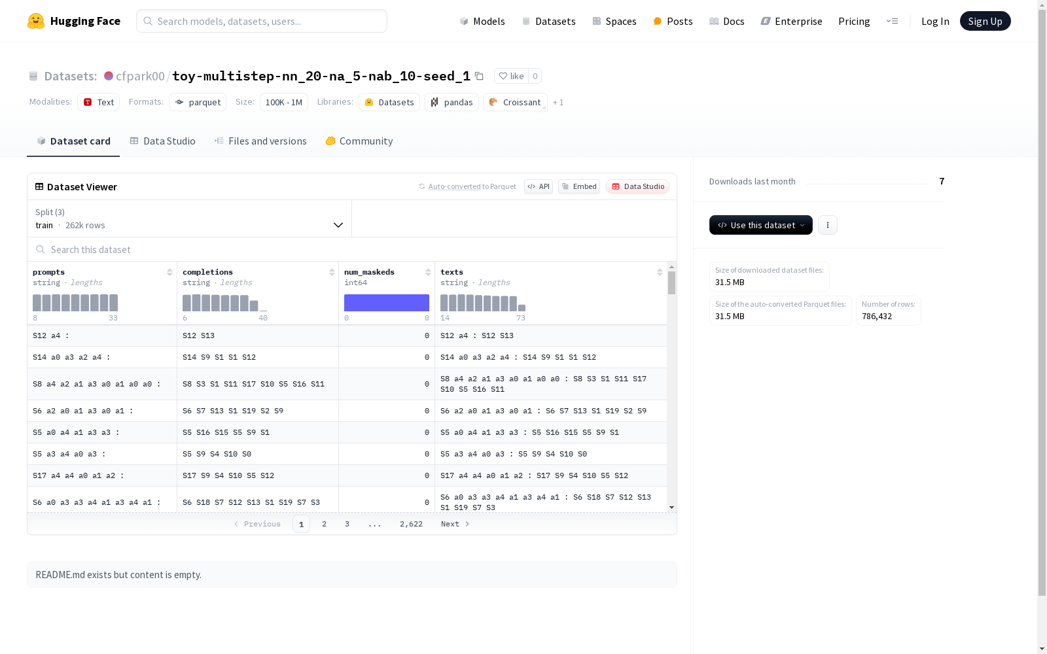1047x654 pixels.
Task: Click the Datasets database icon beside title
Action: point(33,76)
